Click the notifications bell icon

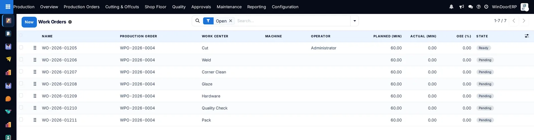click(451, 7)
